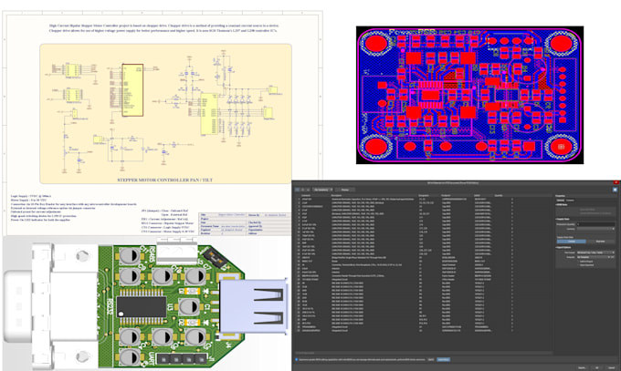Enable the Add to Project checkbox

click(578, 262)
